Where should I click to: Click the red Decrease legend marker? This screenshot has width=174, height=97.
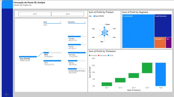pyautogui.click(x=98, y=56)
